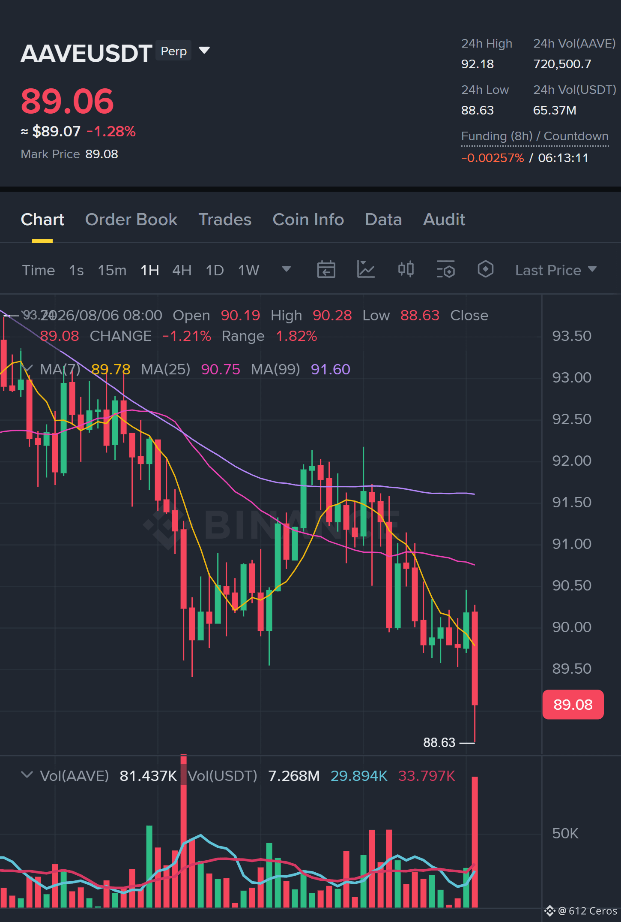Screen dimensions: 621x922
Task: Click the funding rate -0.00257%
Action: click(493, 158)
